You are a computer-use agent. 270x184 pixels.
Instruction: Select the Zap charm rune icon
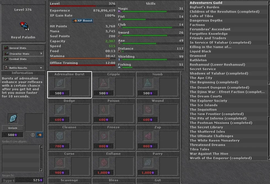pyautogui.click(x=148, y=136)
